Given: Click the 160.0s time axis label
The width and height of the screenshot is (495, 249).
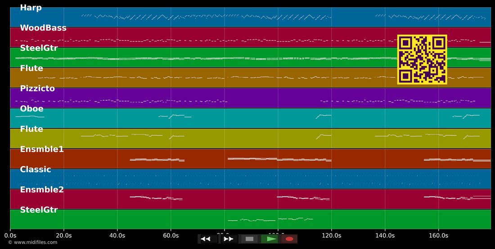Looking at the screenshot, I should click(x=438, y=236).
